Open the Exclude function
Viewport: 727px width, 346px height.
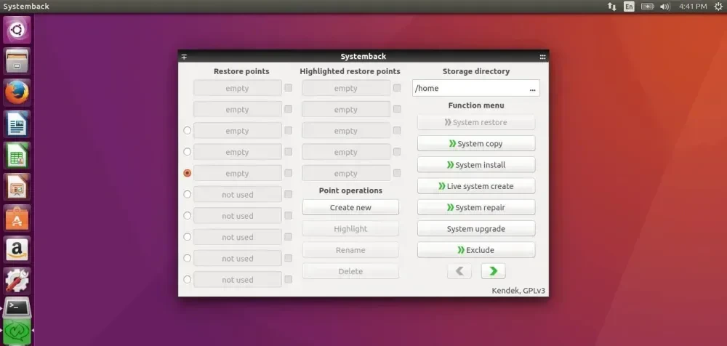pos(476,250)
